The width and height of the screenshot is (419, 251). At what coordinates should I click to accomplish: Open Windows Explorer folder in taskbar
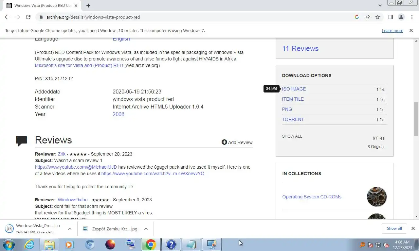[x=49, y=244]
